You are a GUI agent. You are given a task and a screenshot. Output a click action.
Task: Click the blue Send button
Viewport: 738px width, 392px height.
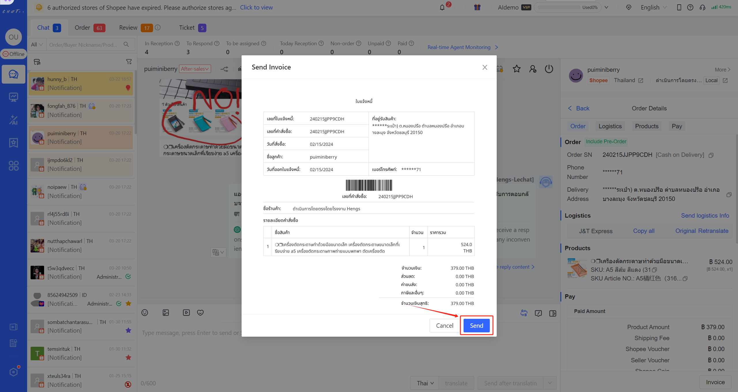(476, 325)
